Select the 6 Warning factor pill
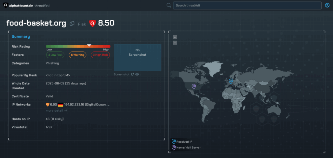This screenshot has width=333, height=158. (x=77, y=55)
